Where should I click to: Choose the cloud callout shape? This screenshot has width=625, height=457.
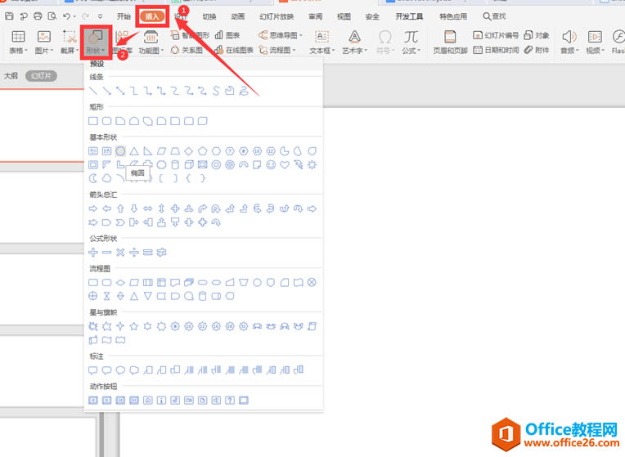click(x=134, y=370)
